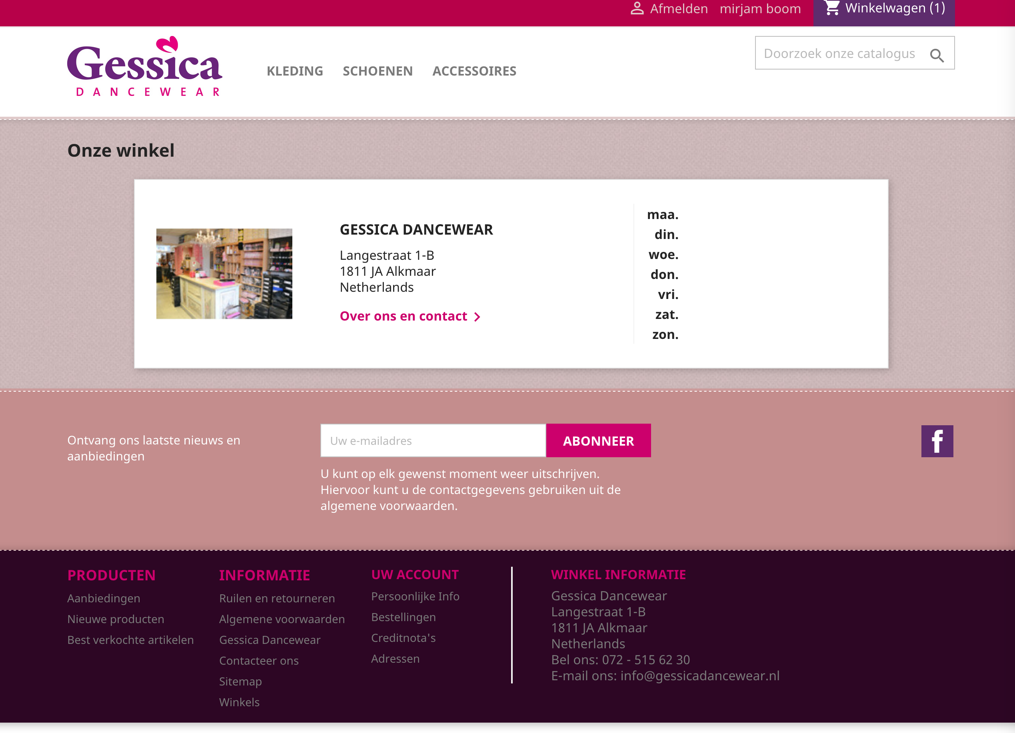Screen dimensions: 1015x733
Task: Click the Afmelden link
Action: click(678, 8)
